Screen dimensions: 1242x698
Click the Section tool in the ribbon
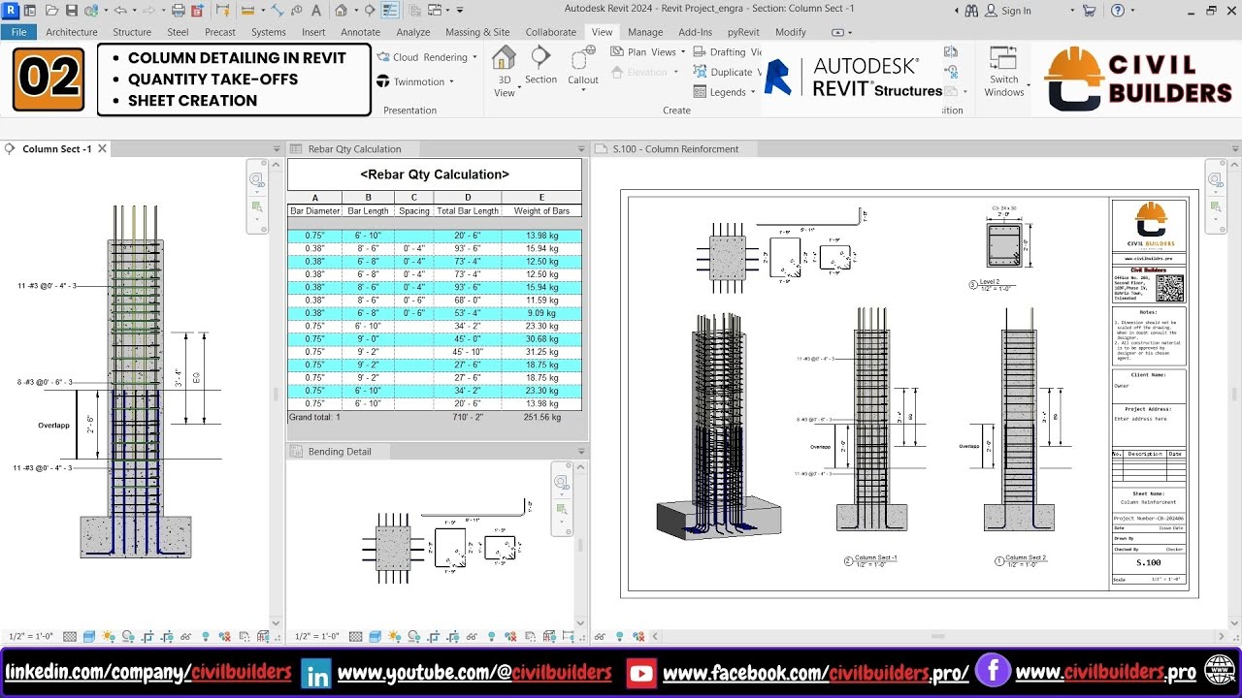(x=540, y=66)
